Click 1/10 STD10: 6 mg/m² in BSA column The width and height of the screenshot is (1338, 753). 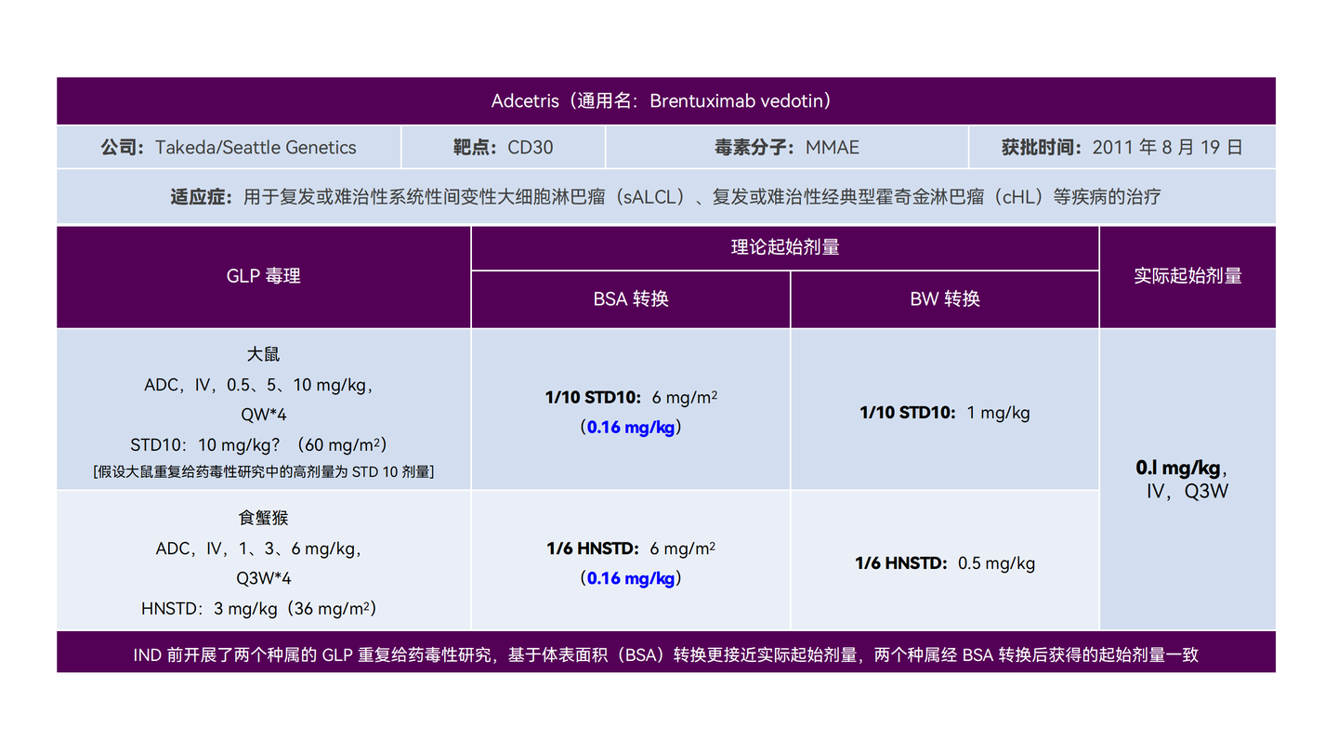tap(631, 398)
